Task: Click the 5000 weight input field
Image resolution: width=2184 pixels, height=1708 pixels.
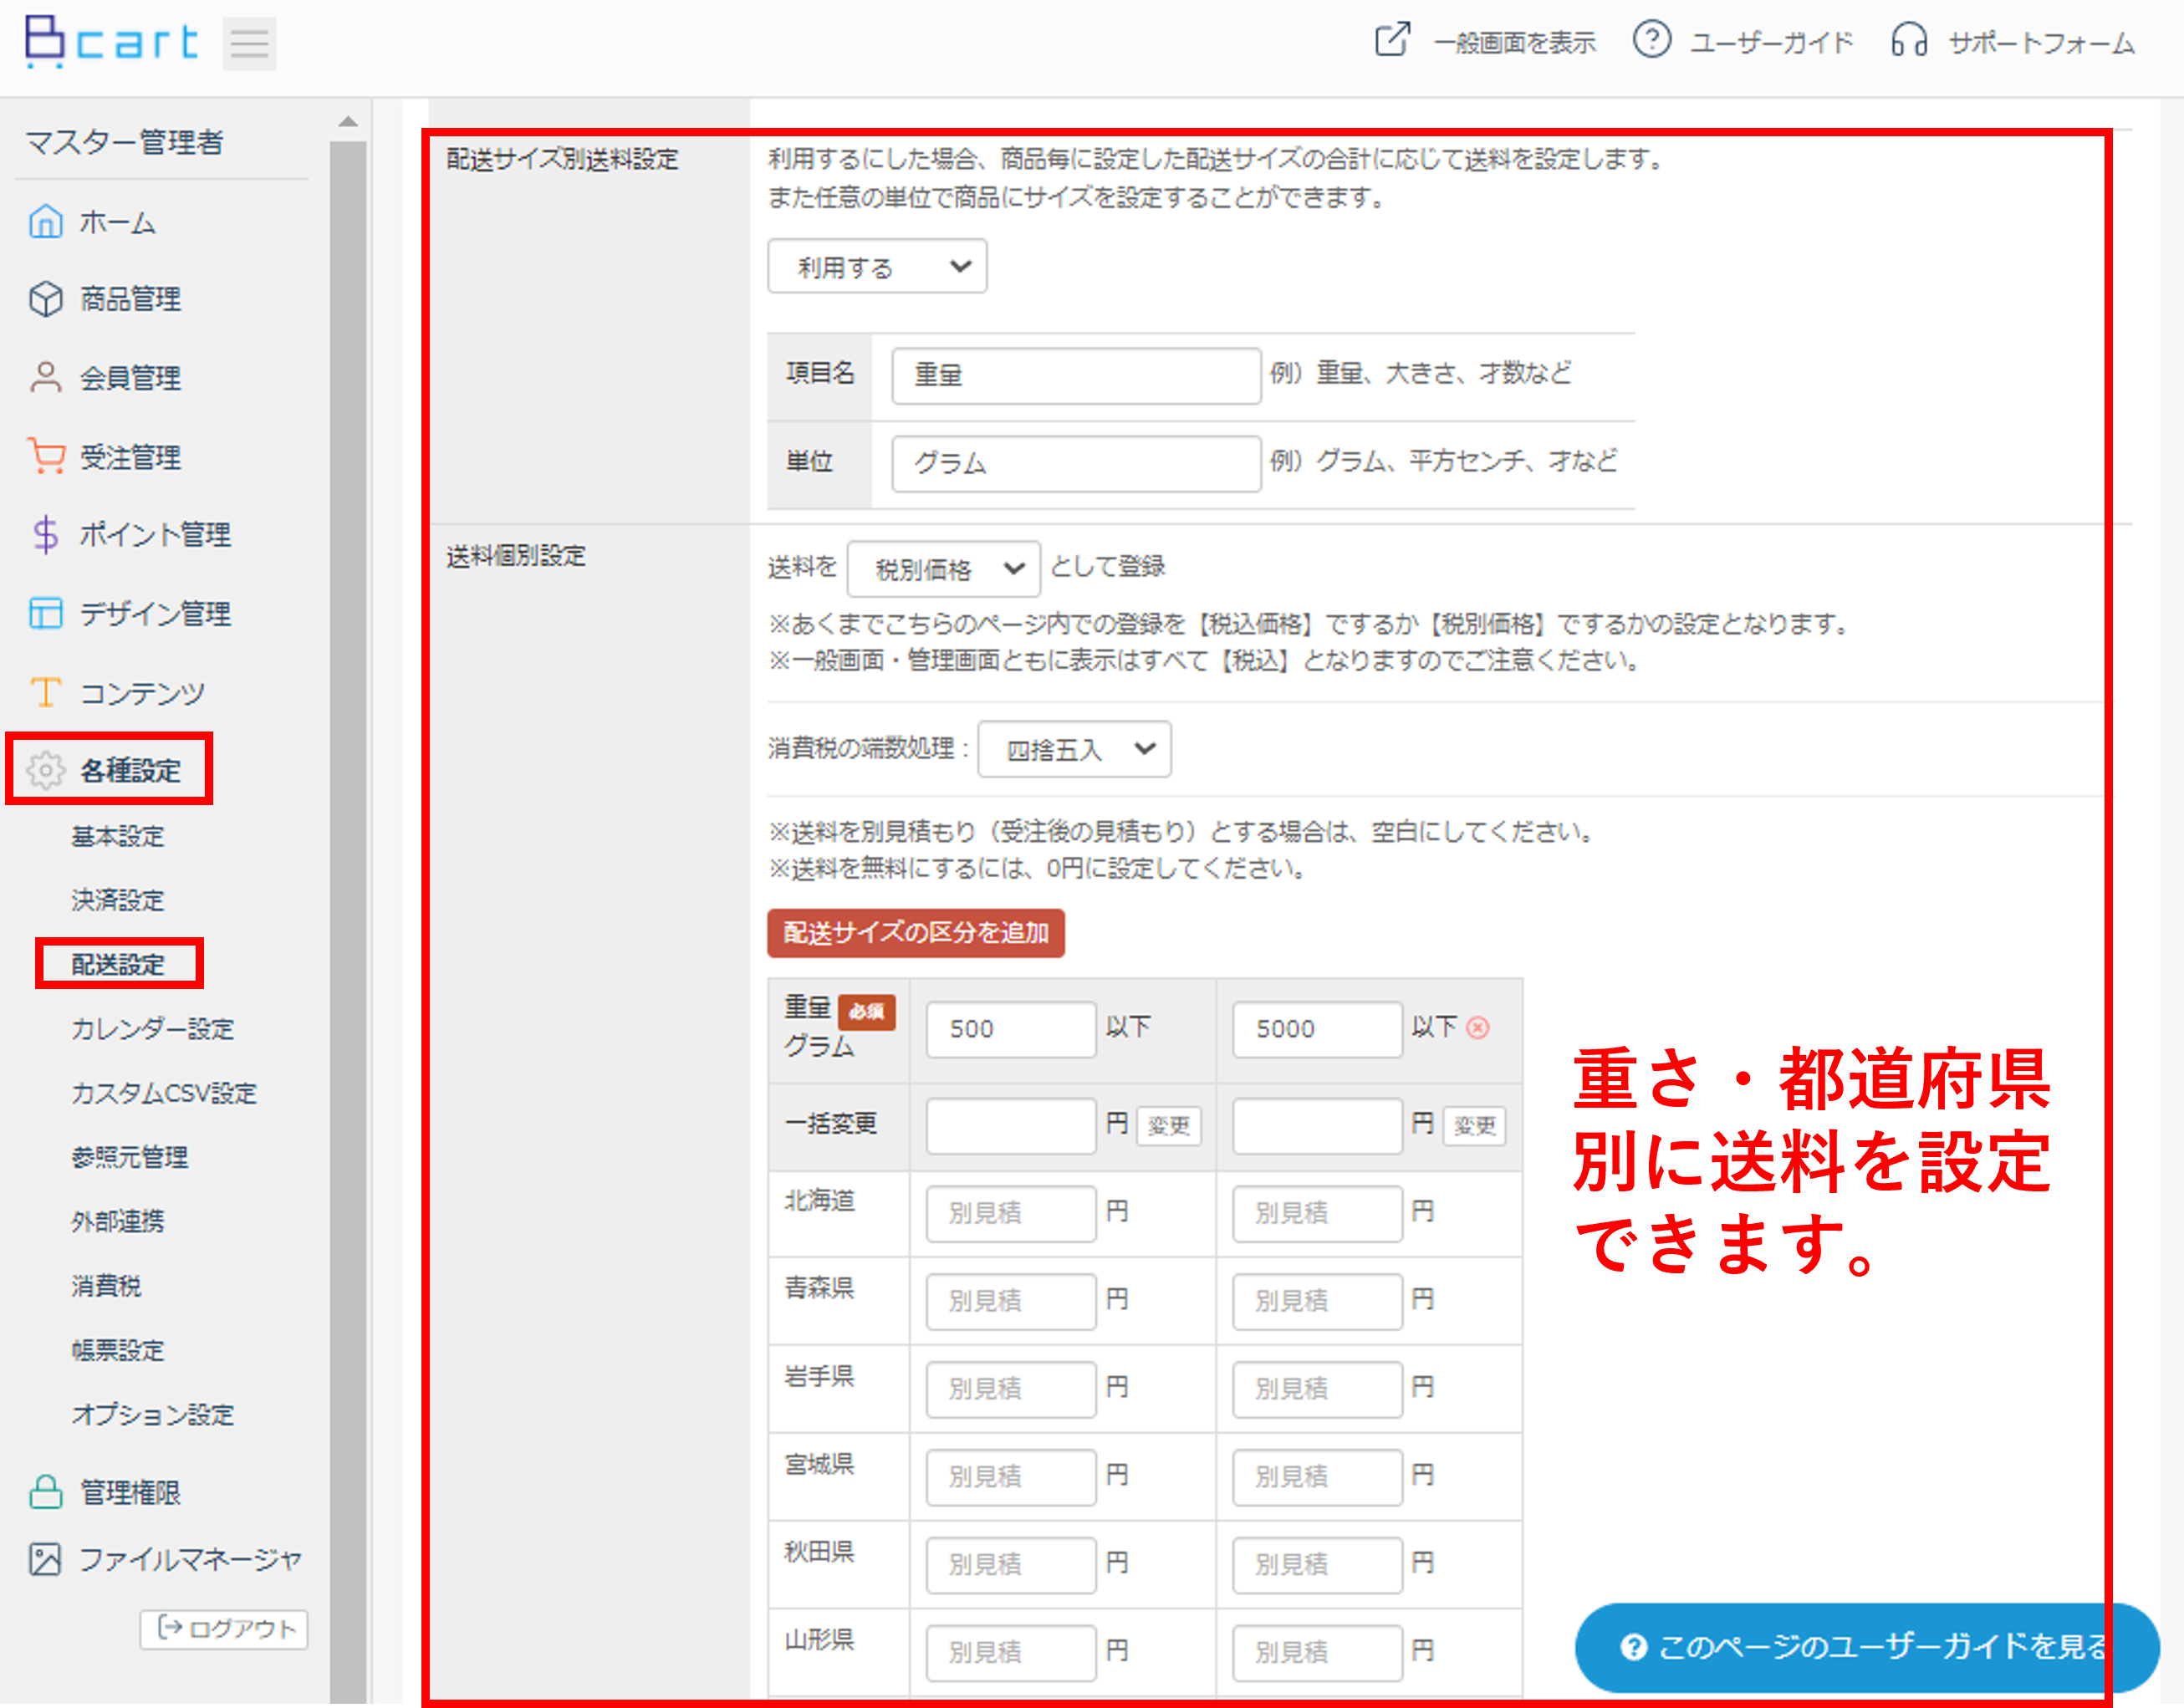Action: click(1317, 1029)
